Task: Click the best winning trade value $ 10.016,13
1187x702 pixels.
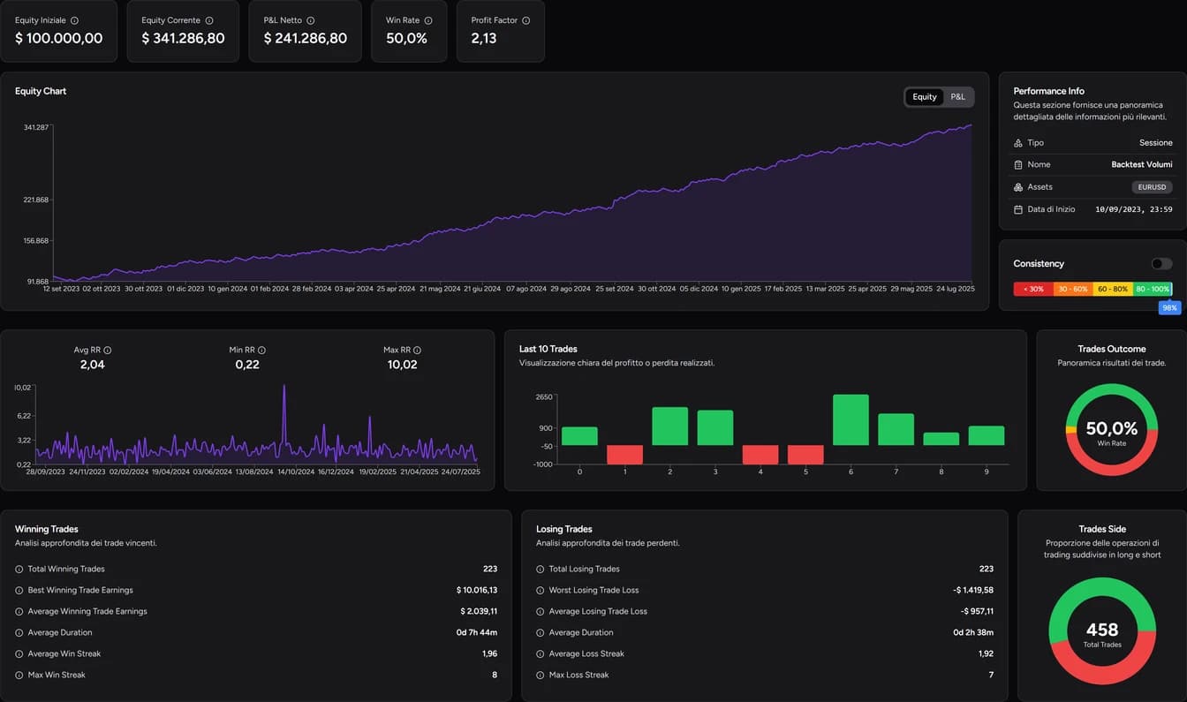Action: (x=477, y=590)
